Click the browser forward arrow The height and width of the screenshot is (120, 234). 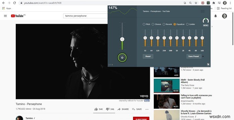tap(9, 3)
